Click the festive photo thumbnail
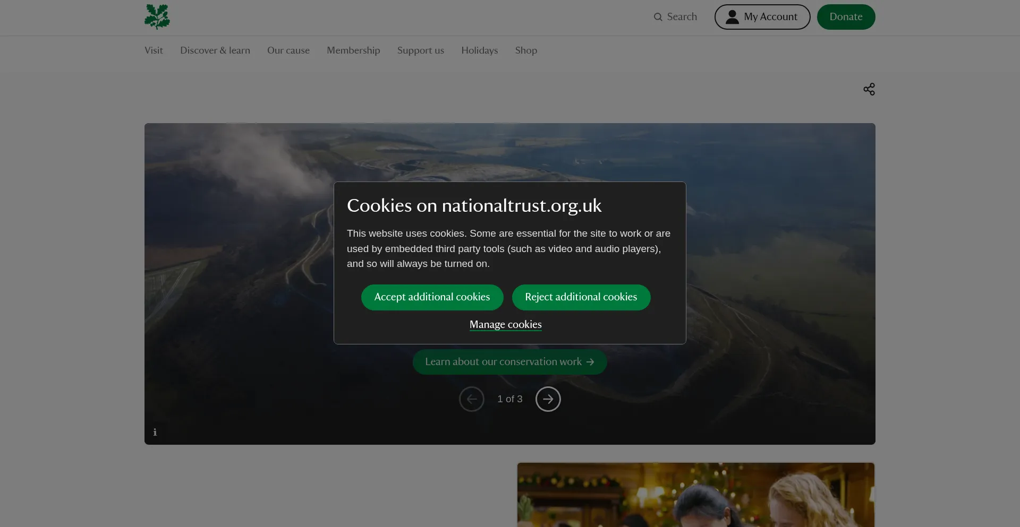1020x527 pixels. click(696, 495)
